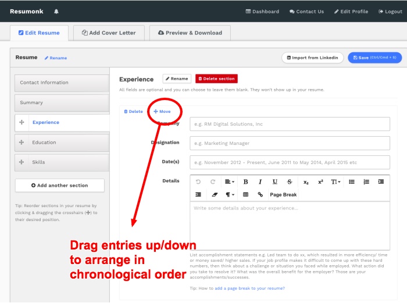Open text alignment dropdown

click(230, 182)
